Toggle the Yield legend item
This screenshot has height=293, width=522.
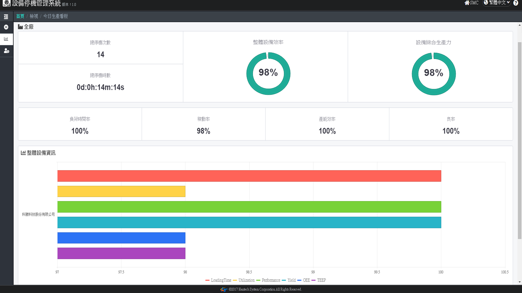click(289, 280)
